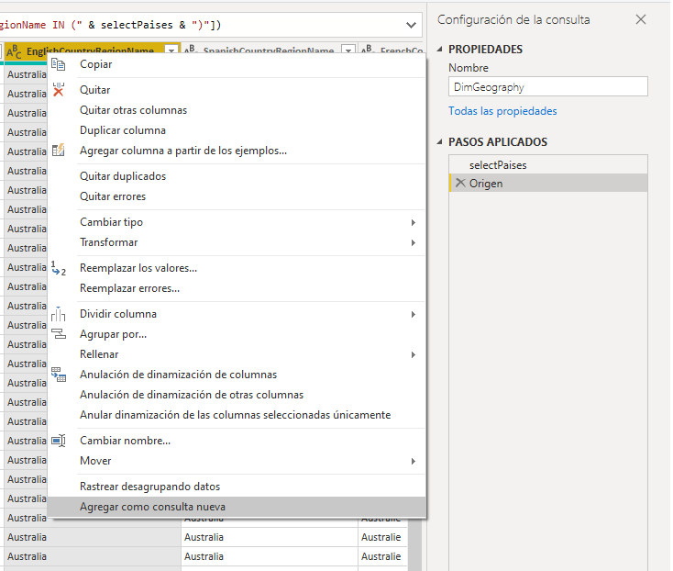
Task: Click the Reemplazar los valores icon
Action: [59, 268]
